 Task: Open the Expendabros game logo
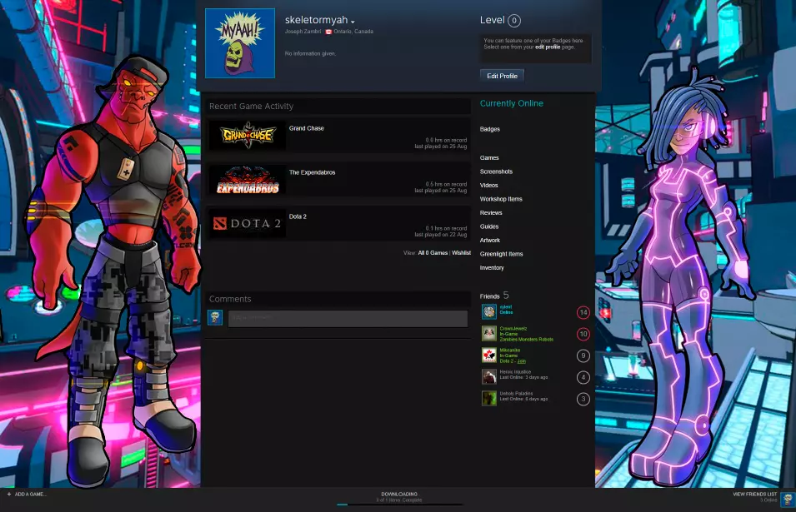point(248,179)
